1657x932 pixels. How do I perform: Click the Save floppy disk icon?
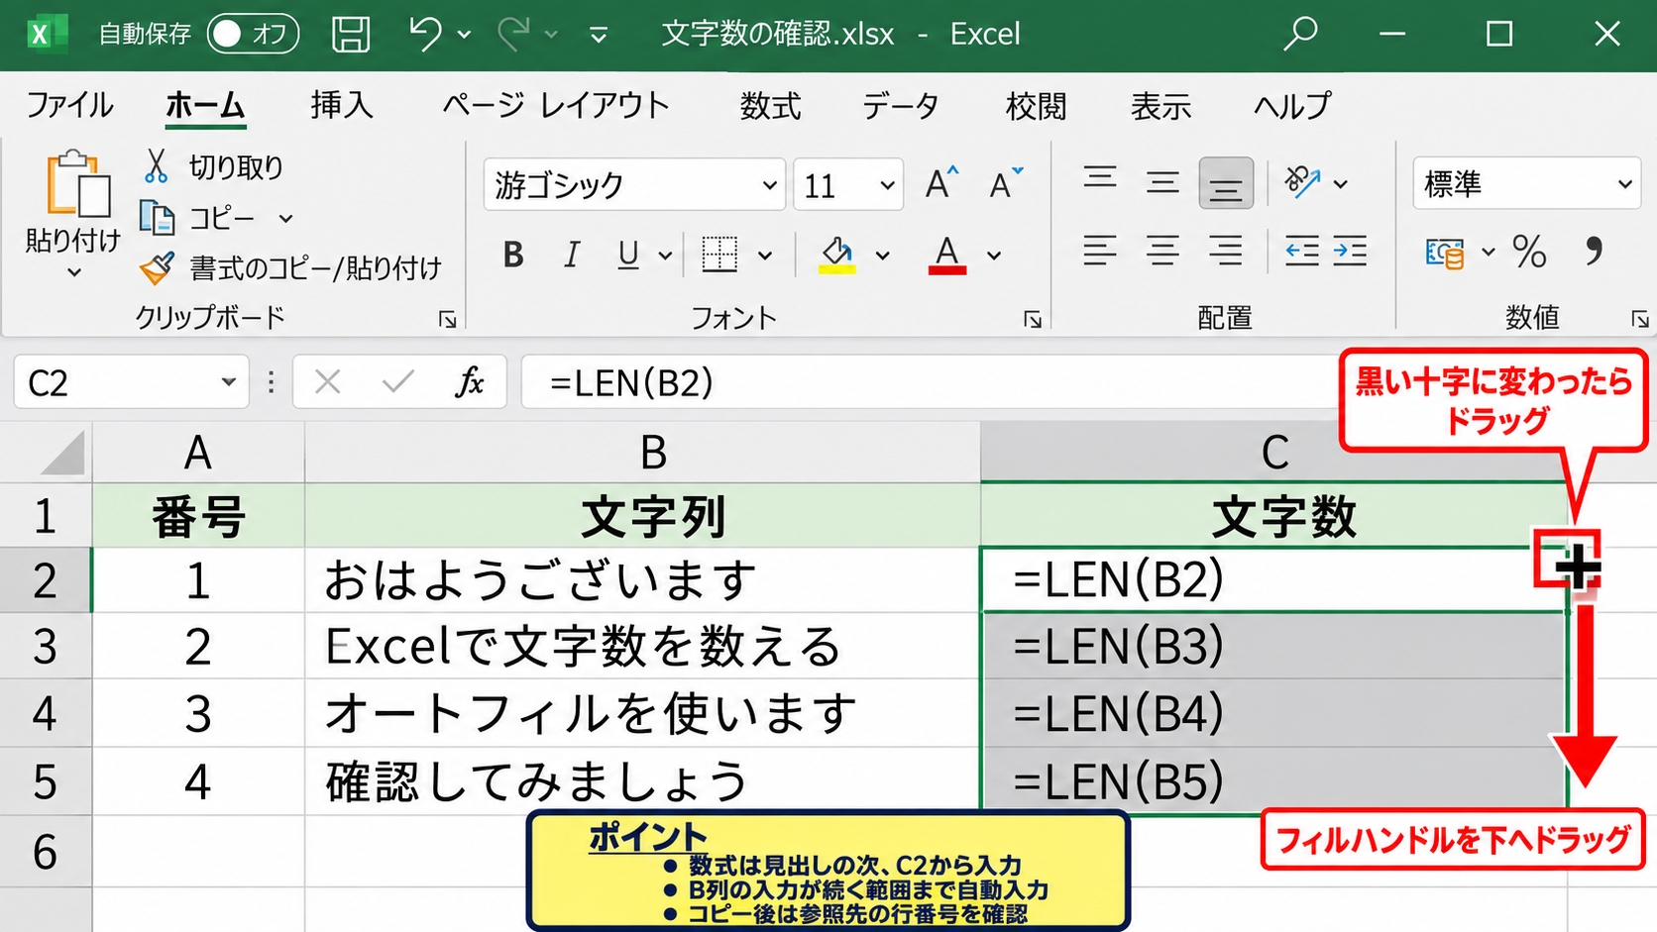351,35
